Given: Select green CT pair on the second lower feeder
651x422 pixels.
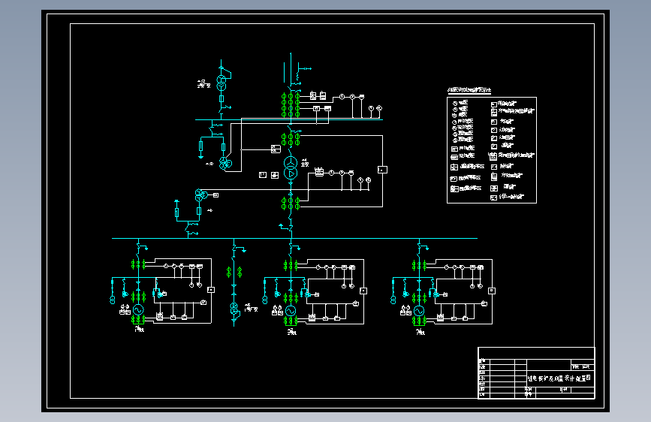Looking at the screenshot, I should [234, 272].
